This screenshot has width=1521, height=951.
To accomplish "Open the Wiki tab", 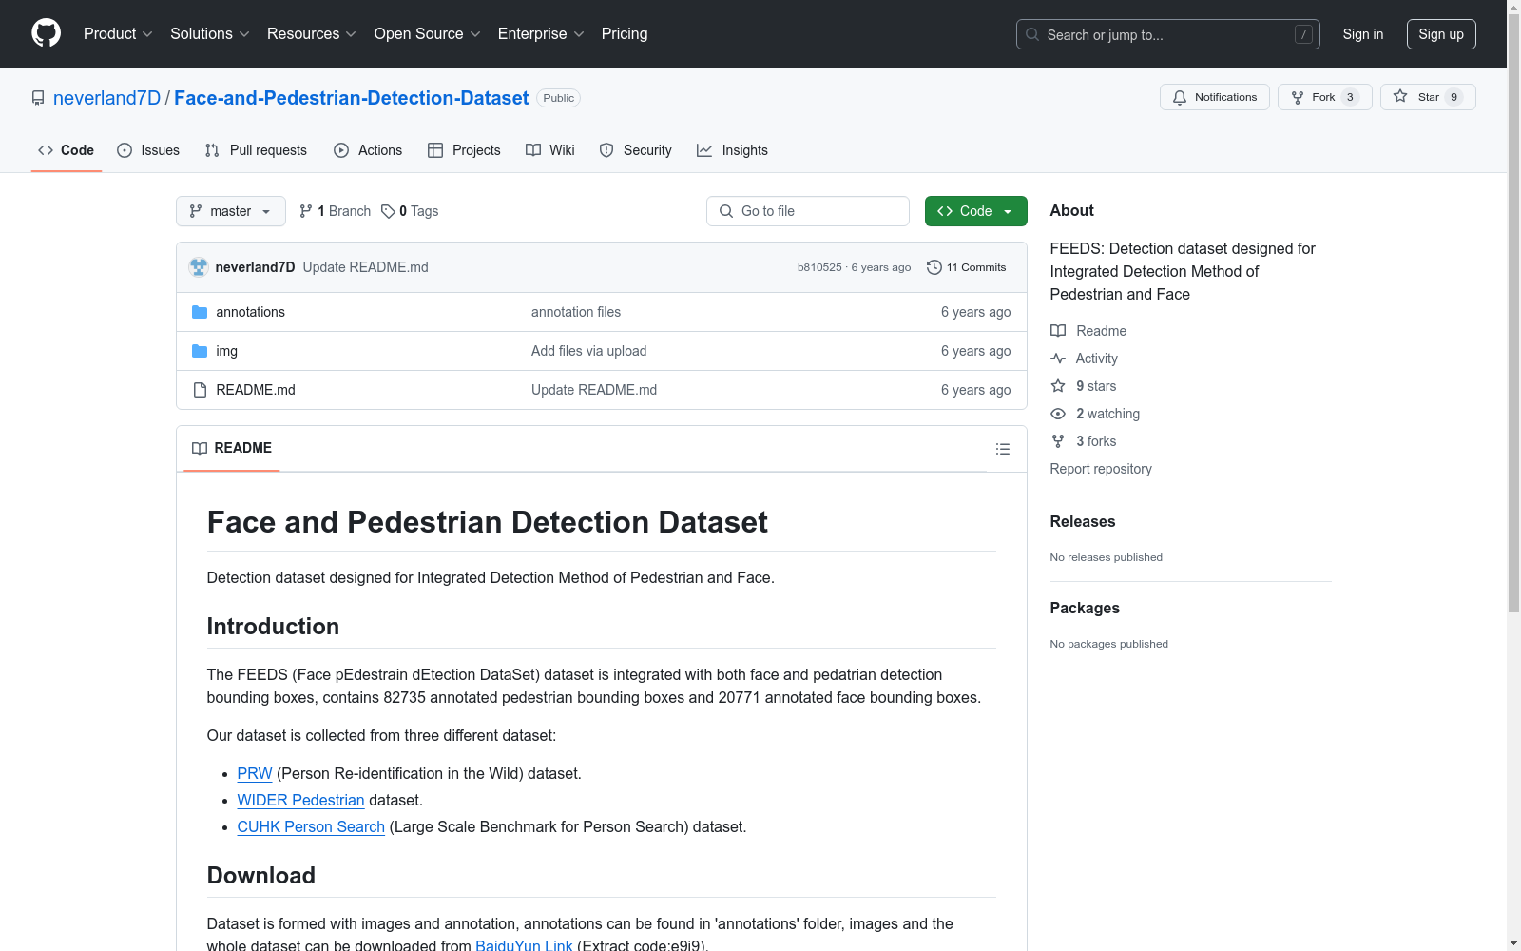I will (x=550, y=150).
